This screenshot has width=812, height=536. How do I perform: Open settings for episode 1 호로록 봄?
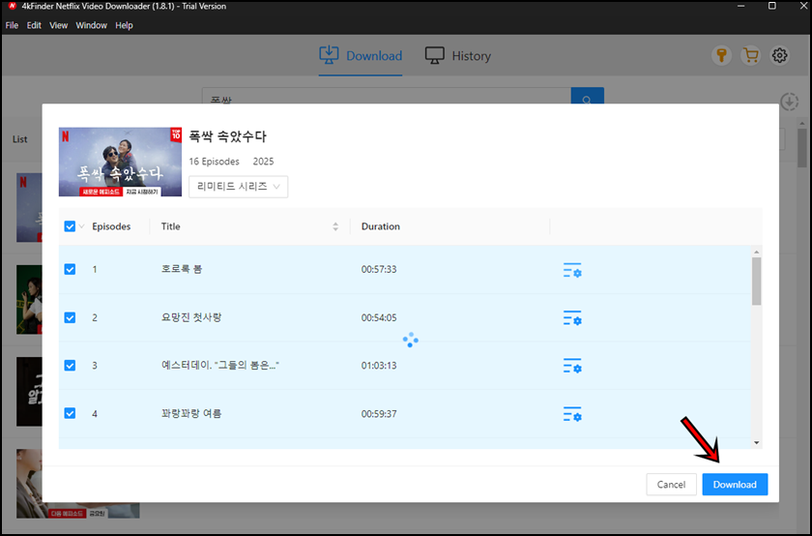[x=572, y=270]
